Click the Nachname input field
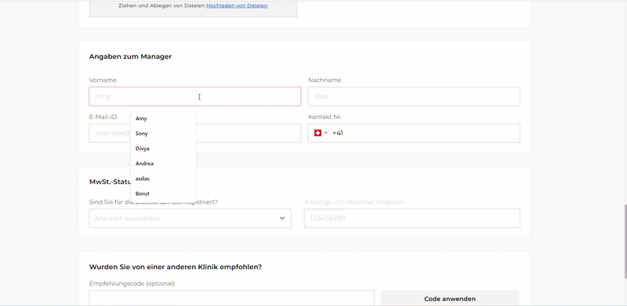The height and width of the screenshot is (306, 627). click(x=414, y=96)
